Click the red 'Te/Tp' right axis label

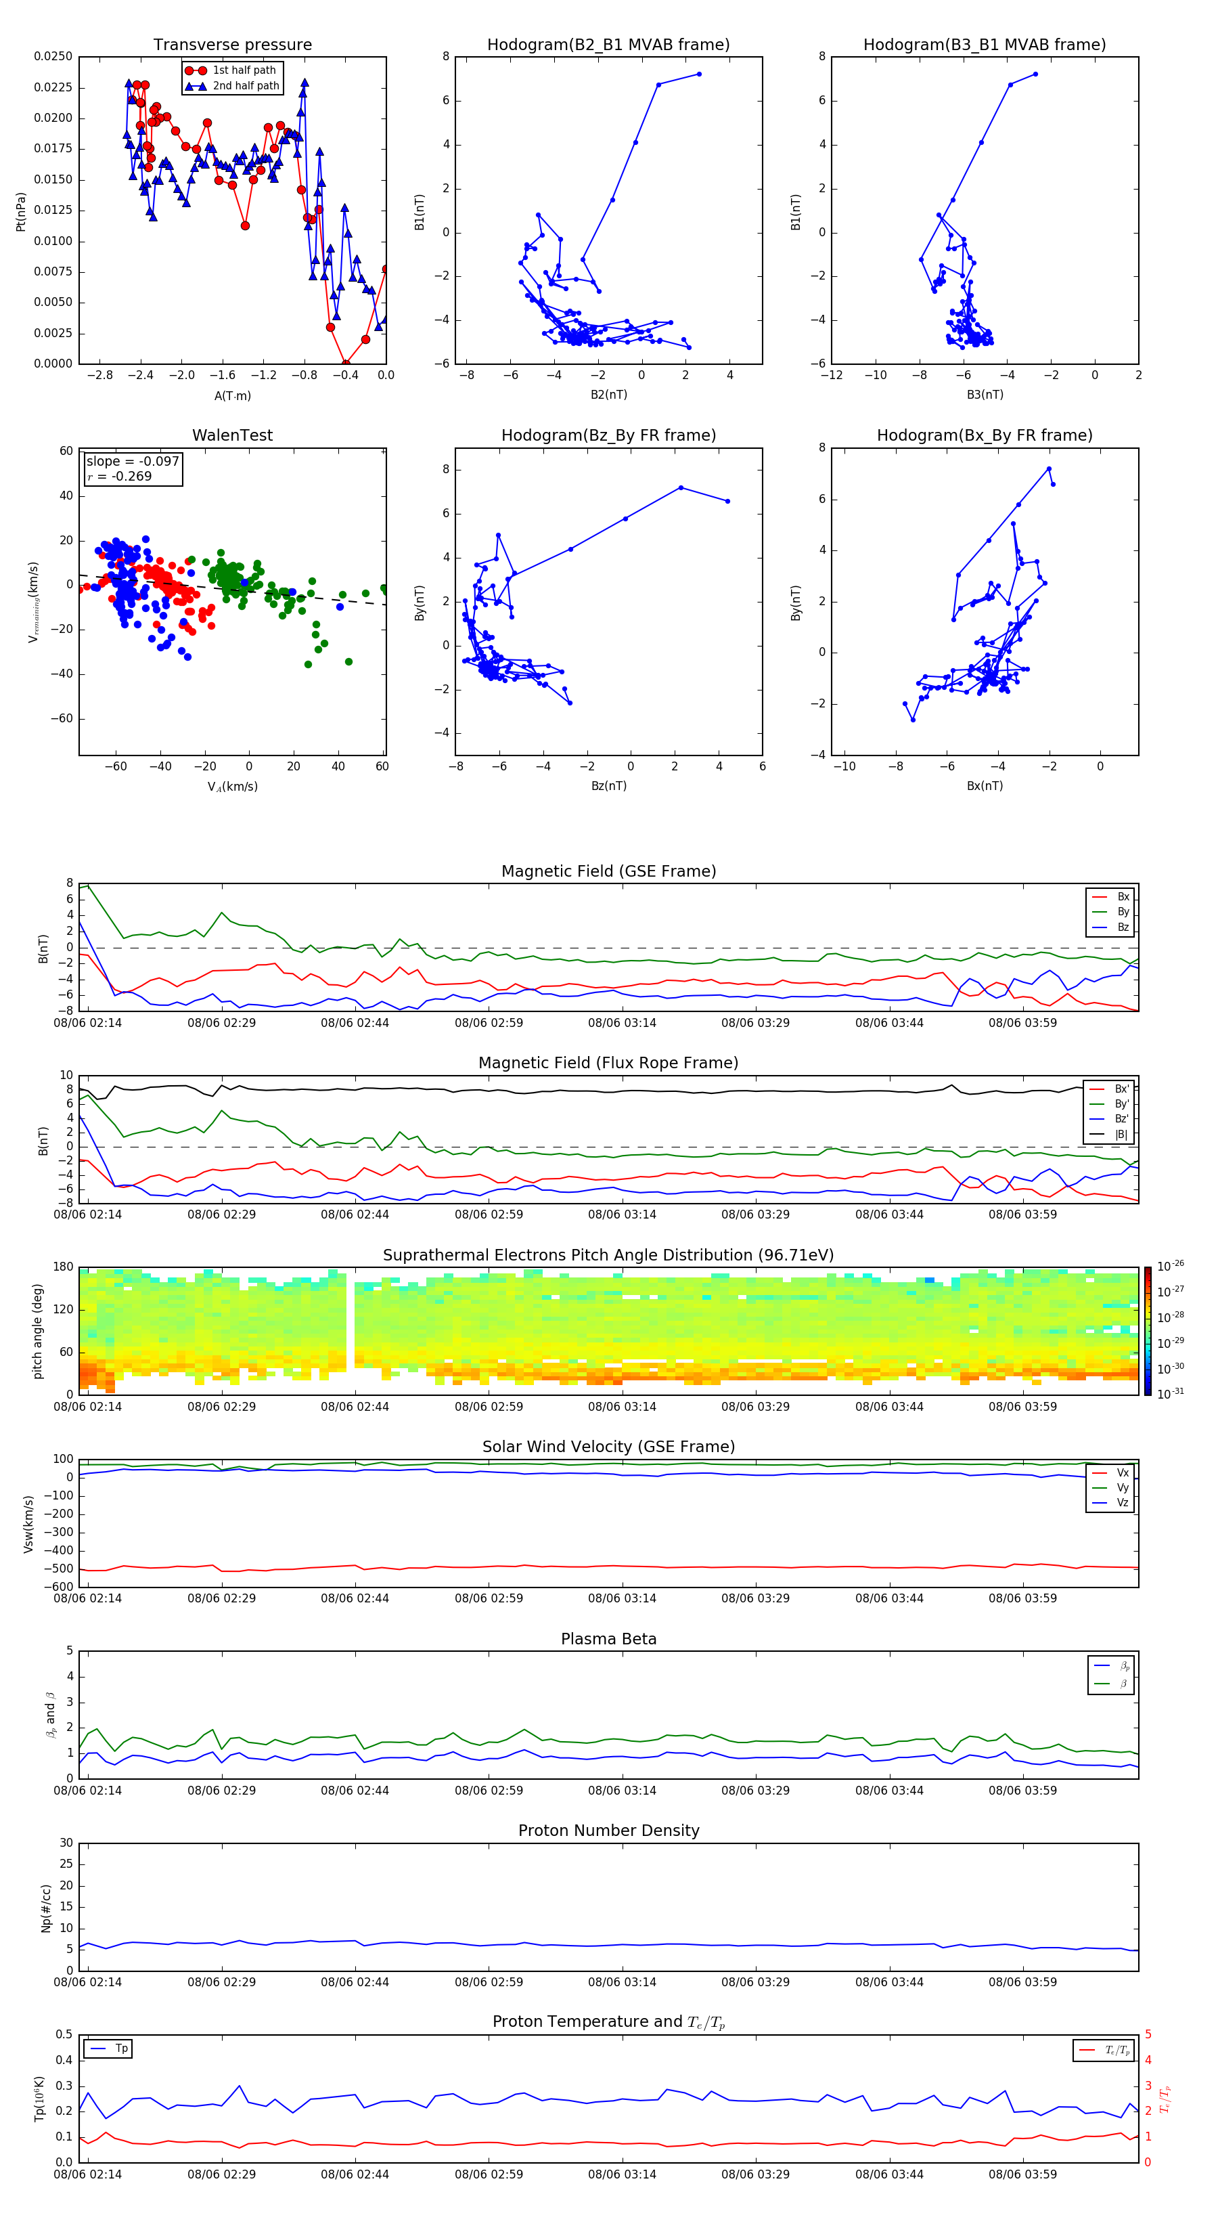[1165, 2099]
